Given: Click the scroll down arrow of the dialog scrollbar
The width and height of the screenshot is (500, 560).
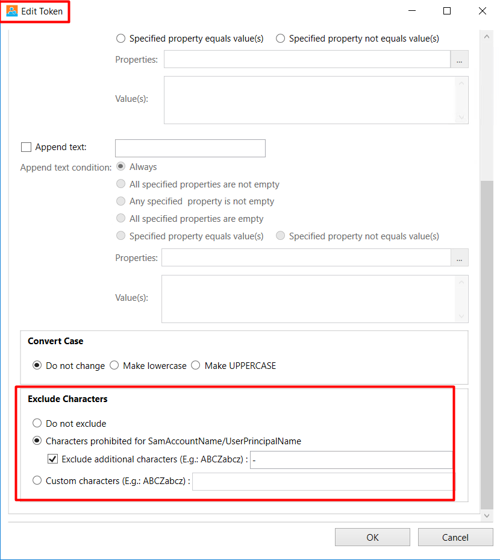Looking at the screenshot, I should pos(486,515).
